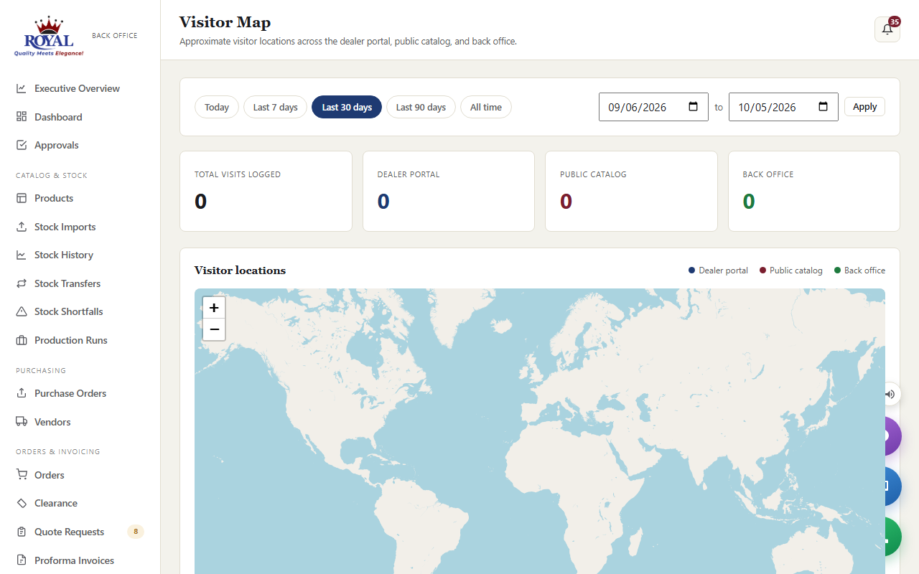Screen dimensions: 919x574
Task: Click the Executive Overview chart icon
Action: (x=22, y=88)
